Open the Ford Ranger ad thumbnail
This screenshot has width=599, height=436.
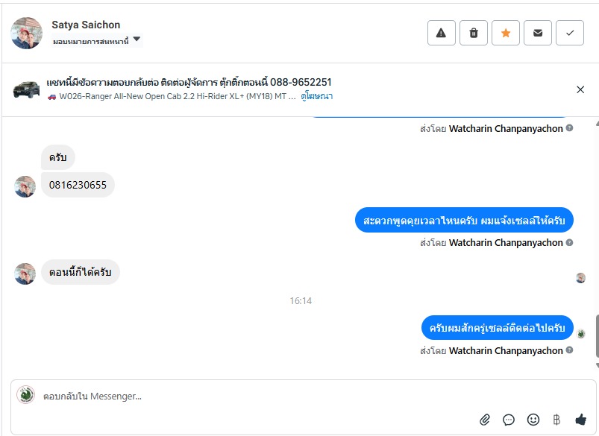[26, 89]
